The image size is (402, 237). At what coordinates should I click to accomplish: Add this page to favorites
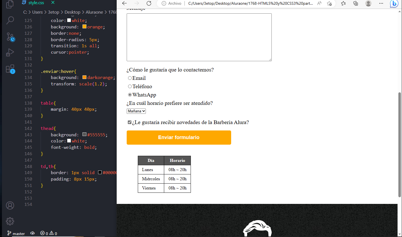click(329, 3)
